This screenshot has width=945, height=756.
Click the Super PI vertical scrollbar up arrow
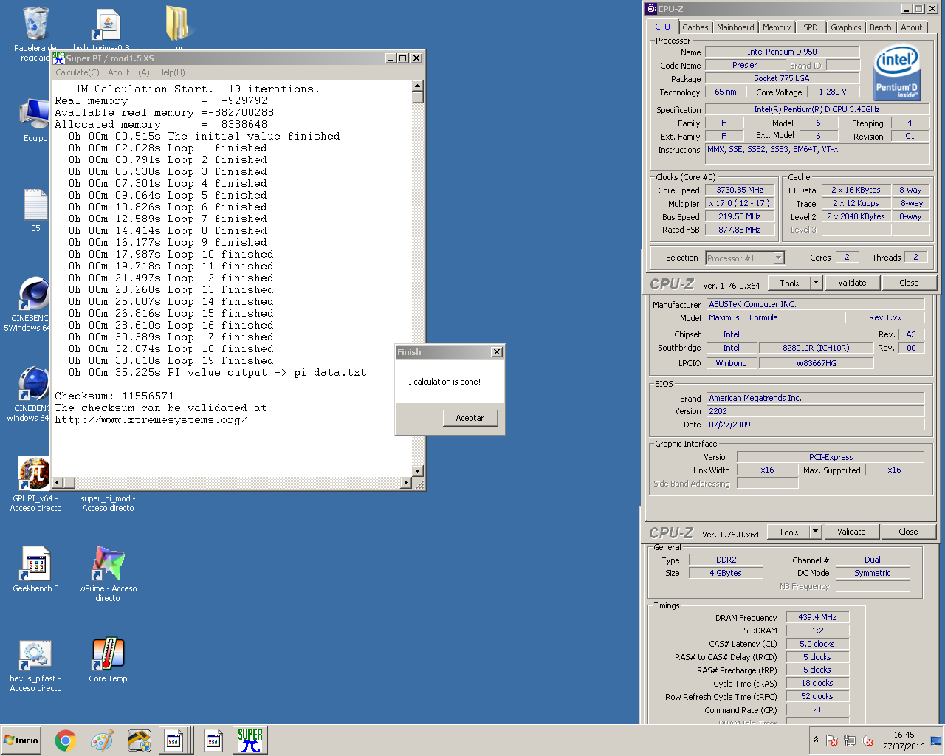pyautogui.click(x=418, y=86)
